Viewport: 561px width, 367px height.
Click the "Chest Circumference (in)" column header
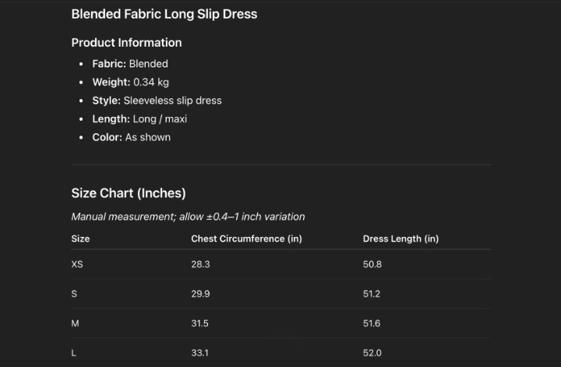click(246, 238)
